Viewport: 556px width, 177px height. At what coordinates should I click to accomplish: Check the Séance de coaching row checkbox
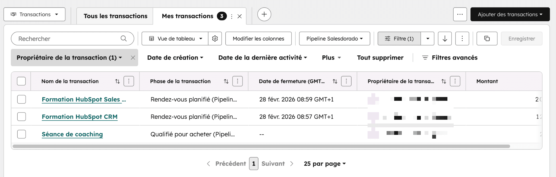(x=21, y=134)
